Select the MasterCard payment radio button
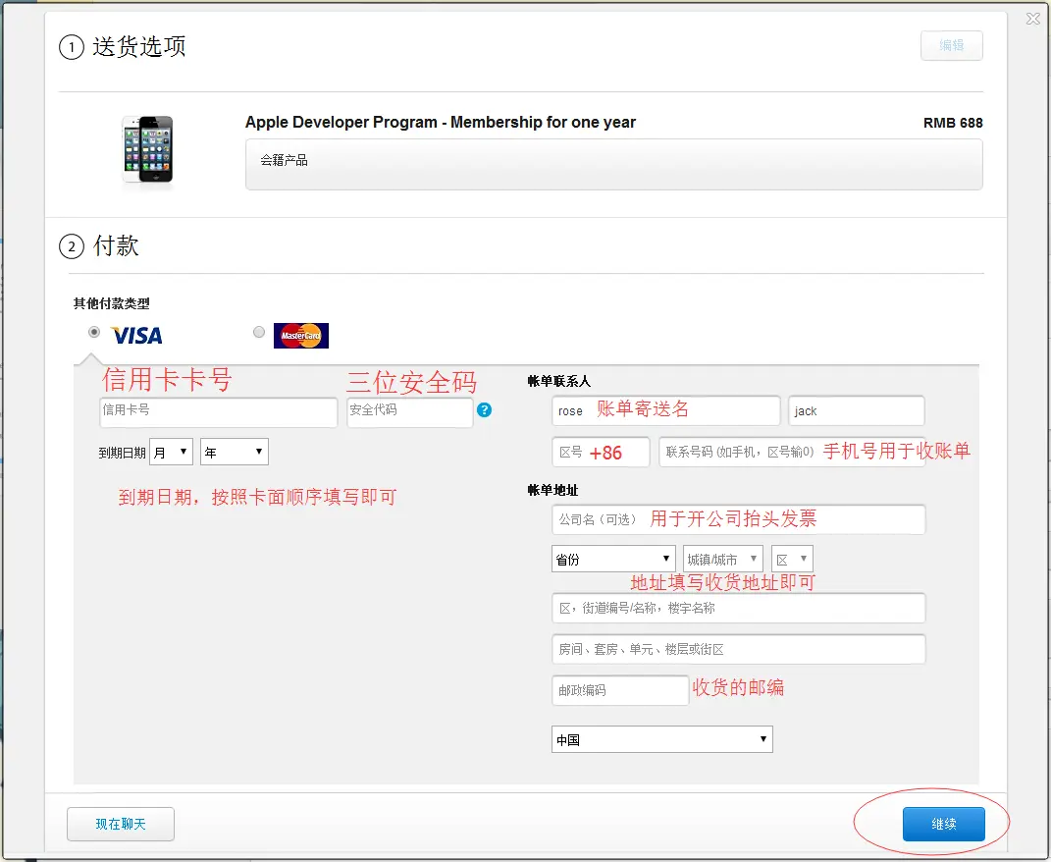 click(x=259, y=332)
